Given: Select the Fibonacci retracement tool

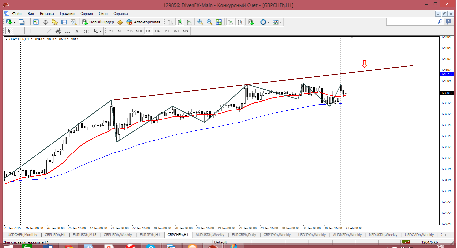Looking at the screenshot, I should coord(68,31).
